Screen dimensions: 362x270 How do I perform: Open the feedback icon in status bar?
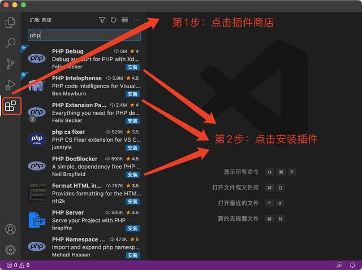click(339, 265)
